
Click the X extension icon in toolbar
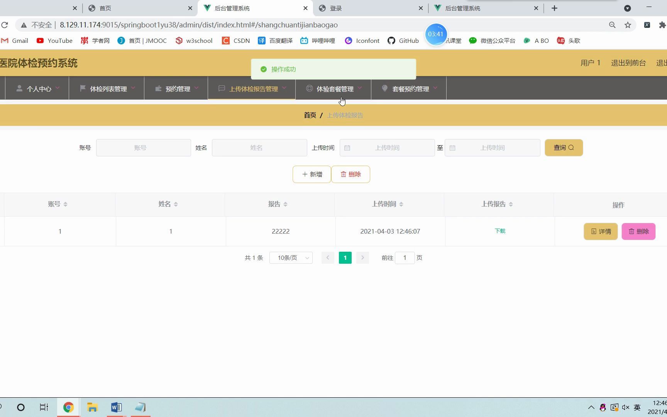[x=647, y=25]
